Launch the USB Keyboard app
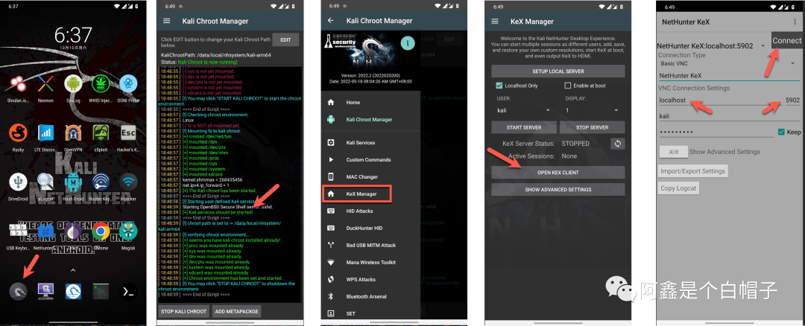Viewport: 805px width, 326px height. tap(18, 231)
